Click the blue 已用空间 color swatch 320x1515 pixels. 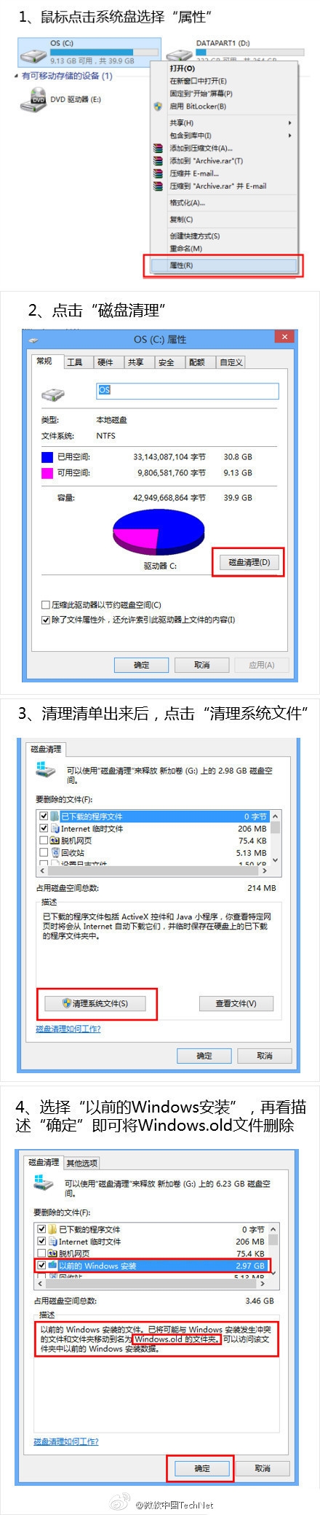[x=47, y=457]
